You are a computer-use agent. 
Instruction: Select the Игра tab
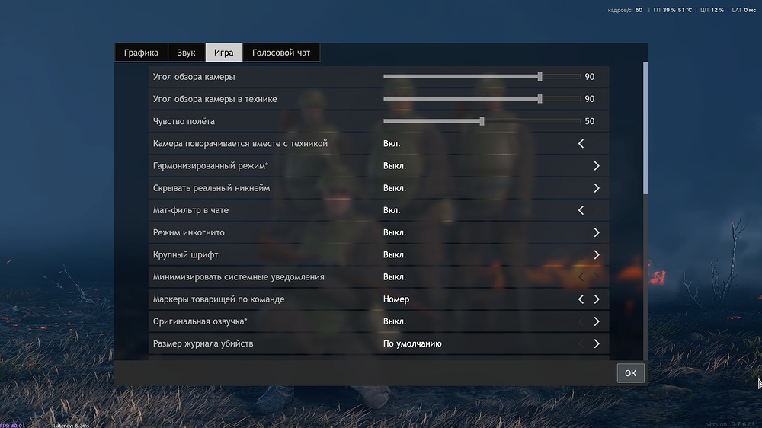coord(223,53)
